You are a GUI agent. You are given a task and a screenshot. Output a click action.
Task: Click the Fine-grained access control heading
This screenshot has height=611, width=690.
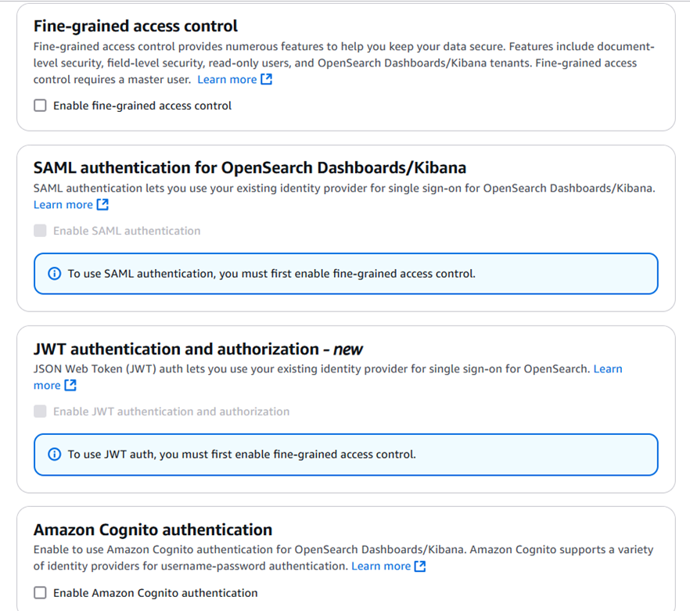click(135, 27)
